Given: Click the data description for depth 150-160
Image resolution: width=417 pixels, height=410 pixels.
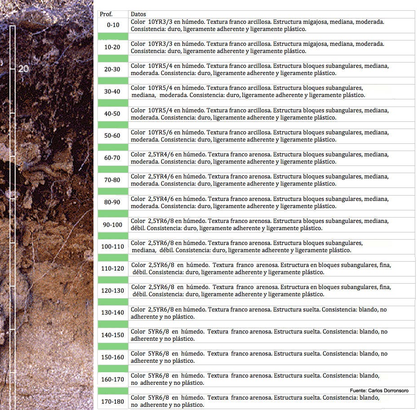Looking at the screenshot, I should [x=271, y=357].
